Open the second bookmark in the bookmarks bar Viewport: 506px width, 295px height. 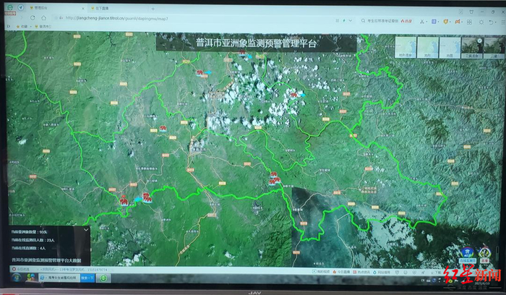click(x=43, y=27)
